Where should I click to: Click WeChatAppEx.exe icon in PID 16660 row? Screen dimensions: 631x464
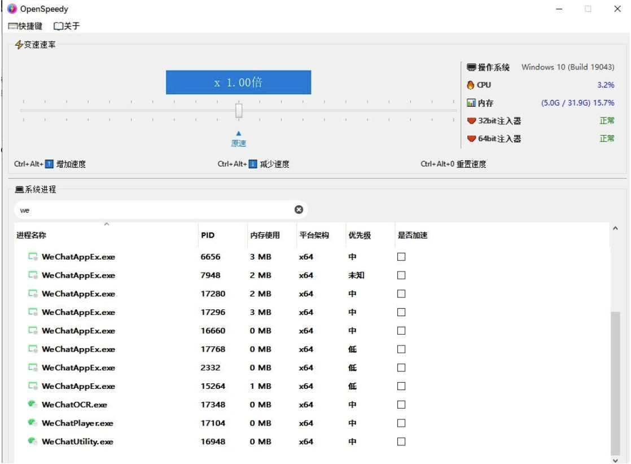(x=33, y=330)
